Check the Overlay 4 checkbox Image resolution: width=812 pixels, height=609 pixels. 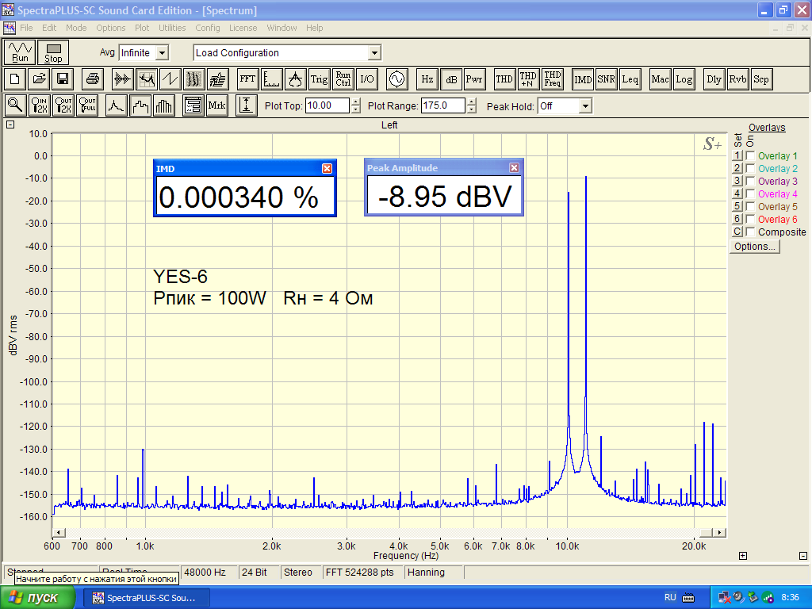pos(750,194)
